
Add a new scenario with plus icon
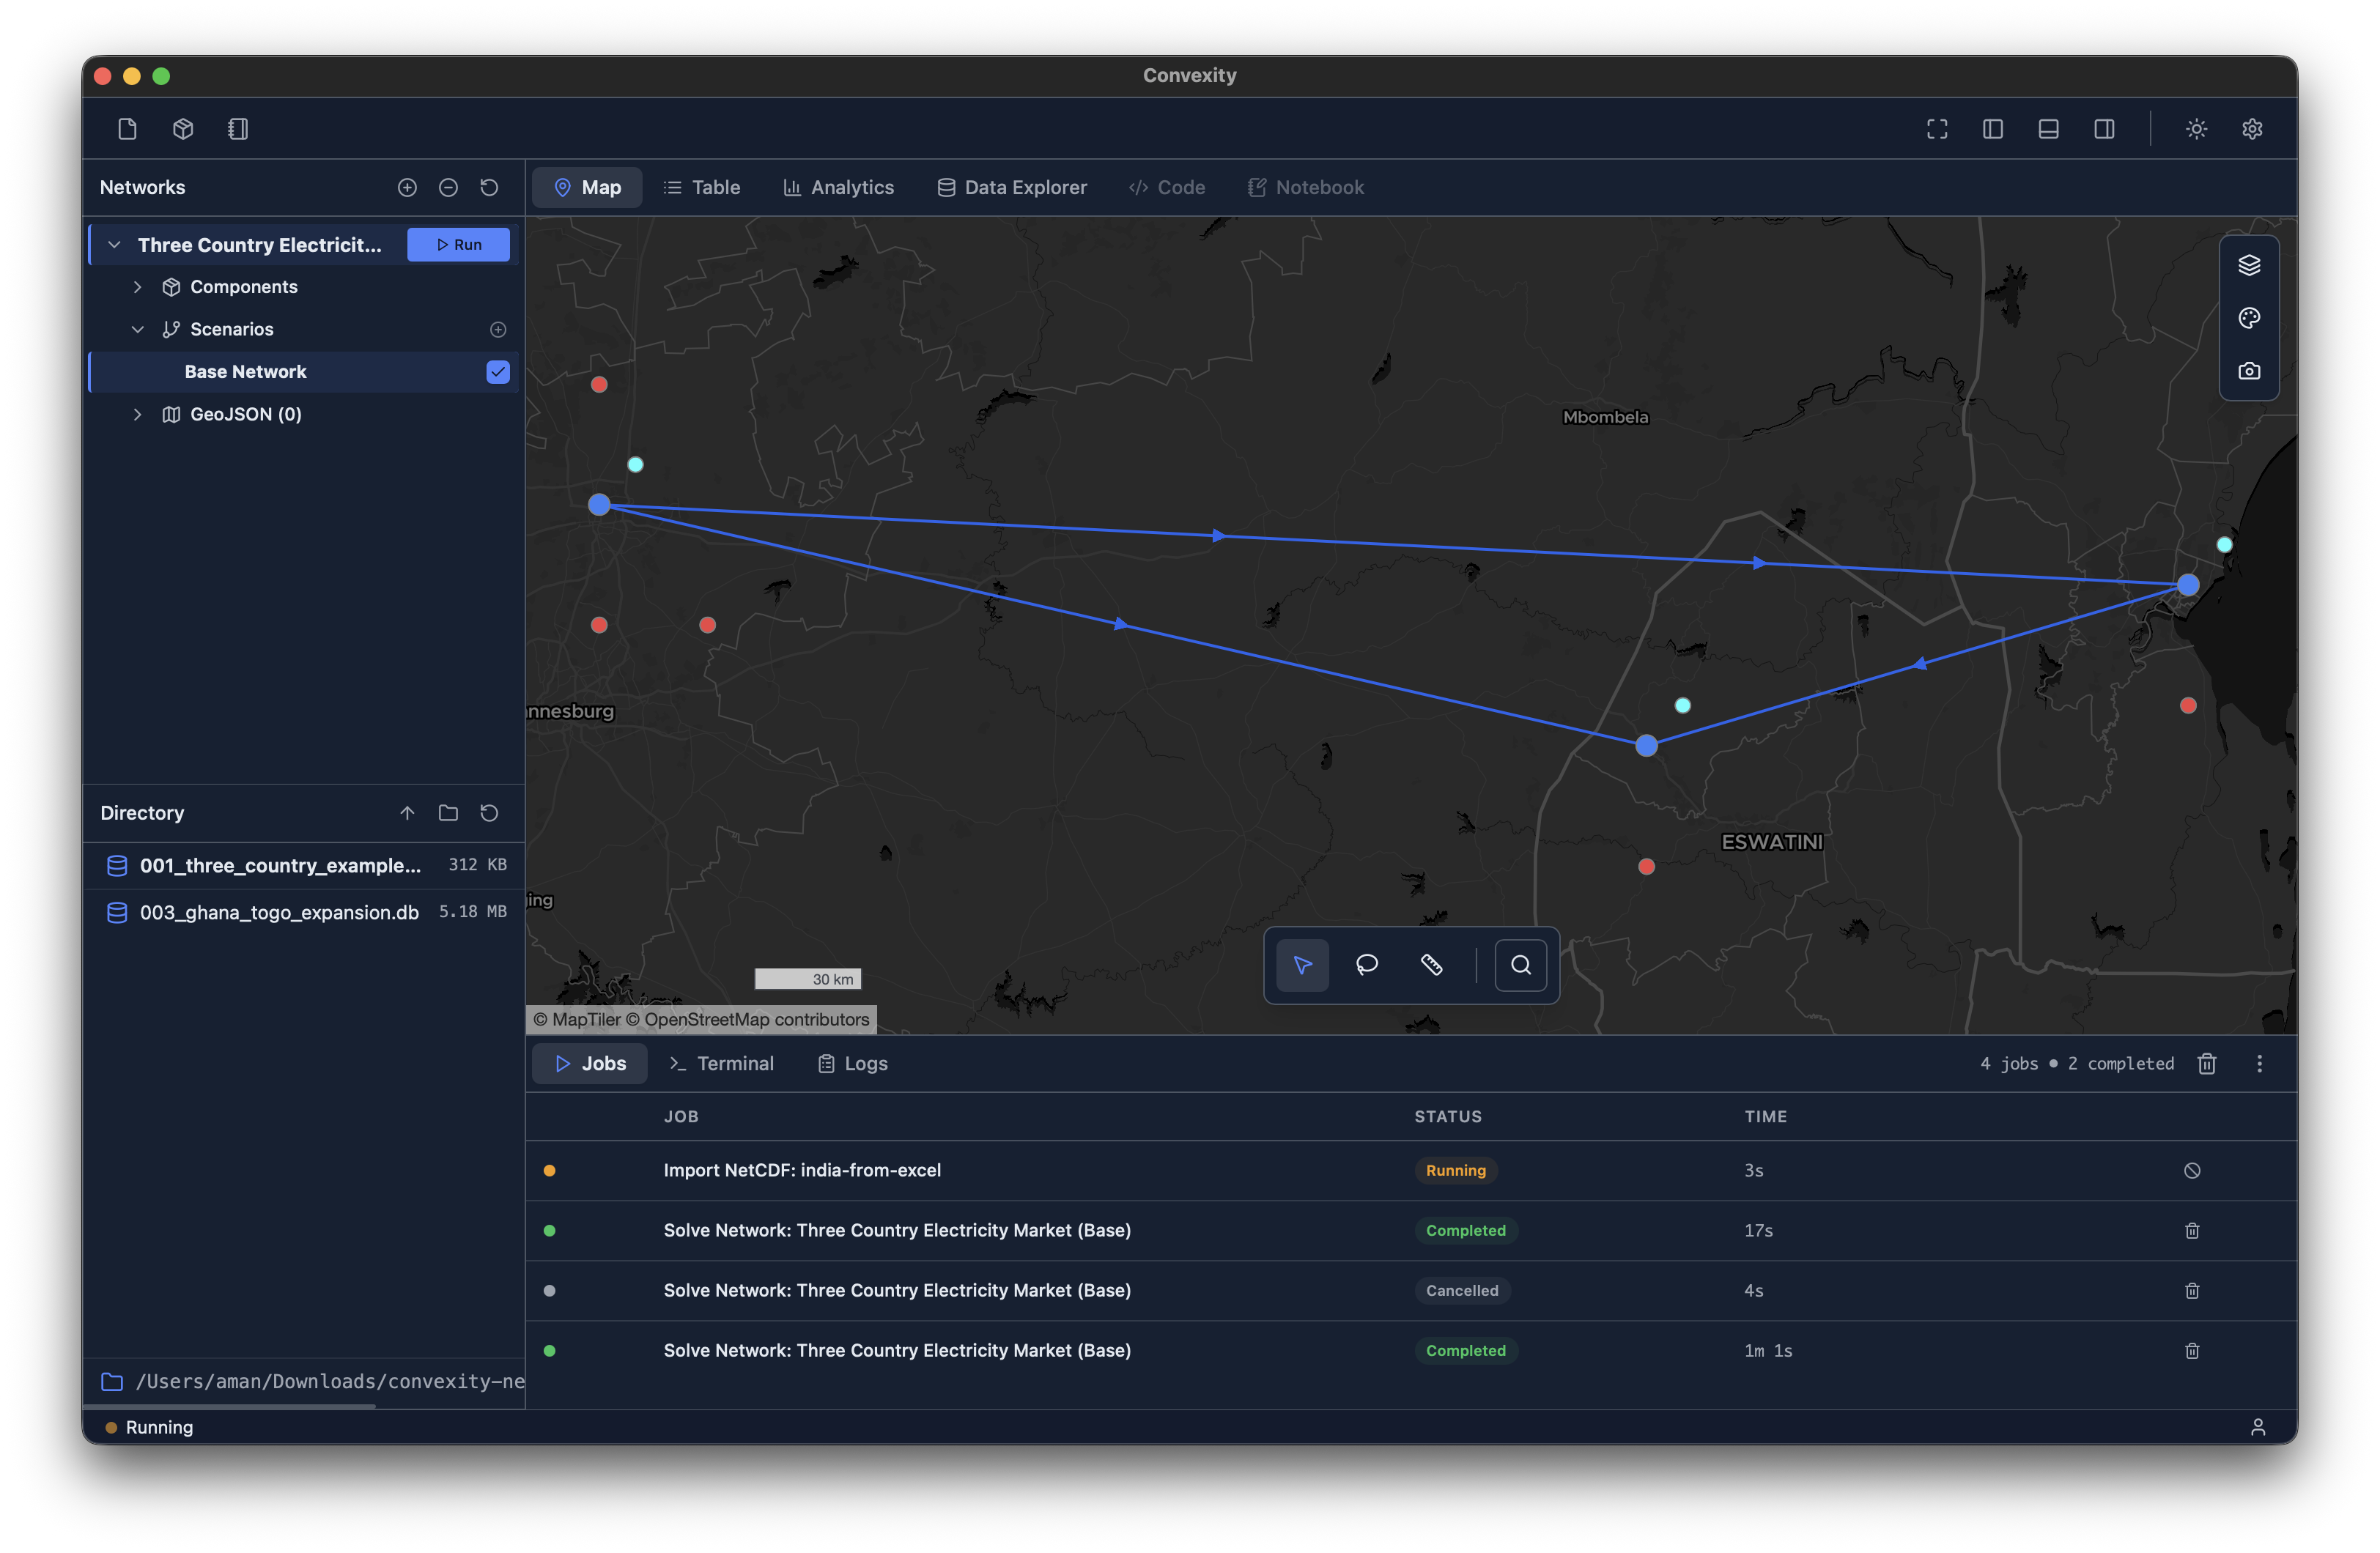[498, 329]
